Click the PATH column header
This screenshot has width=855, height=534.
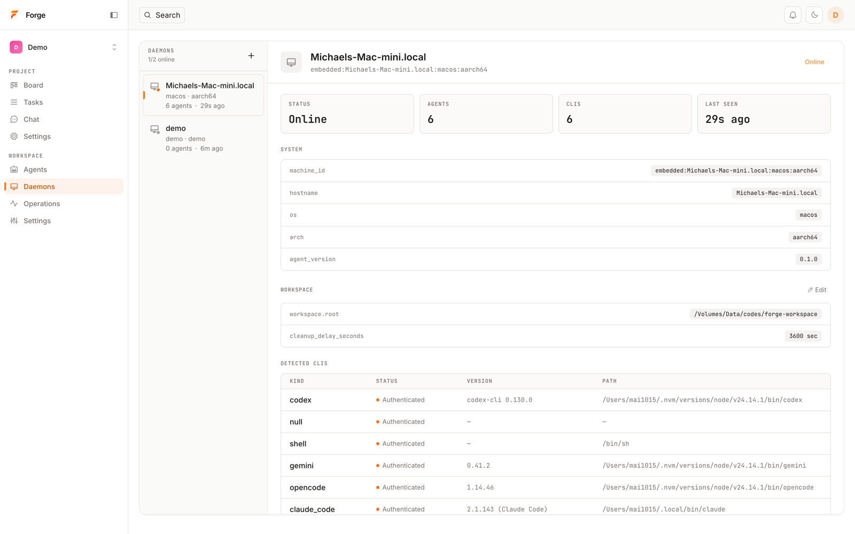(x=609, y=381)
